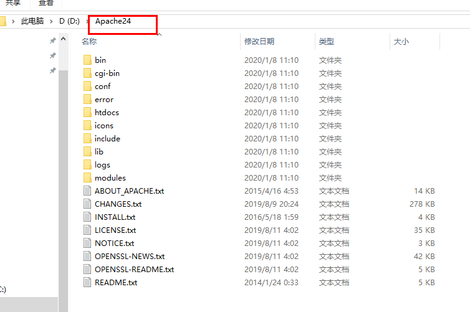Sort files by 类型 column

pyautogui.click(x=327, y=41)
